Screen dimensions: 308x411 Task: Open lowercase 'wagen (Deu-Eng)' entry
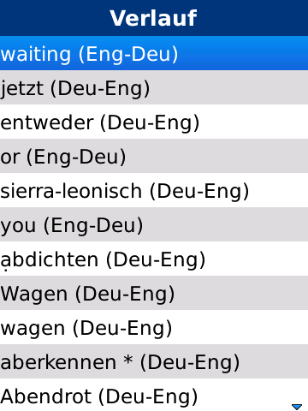(154, 327)
